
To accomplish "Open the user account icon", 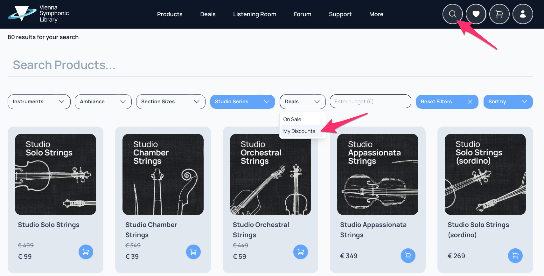I will 523,14.
